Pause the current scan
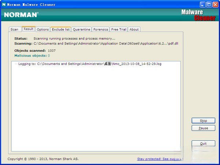The height and width of the screenshot is (165, 220). tap(203, 128)
